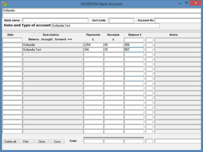This screenshot has width=203, height=152.
Task: Select the Receipts cell showing 45
Action: pos(114,45)
